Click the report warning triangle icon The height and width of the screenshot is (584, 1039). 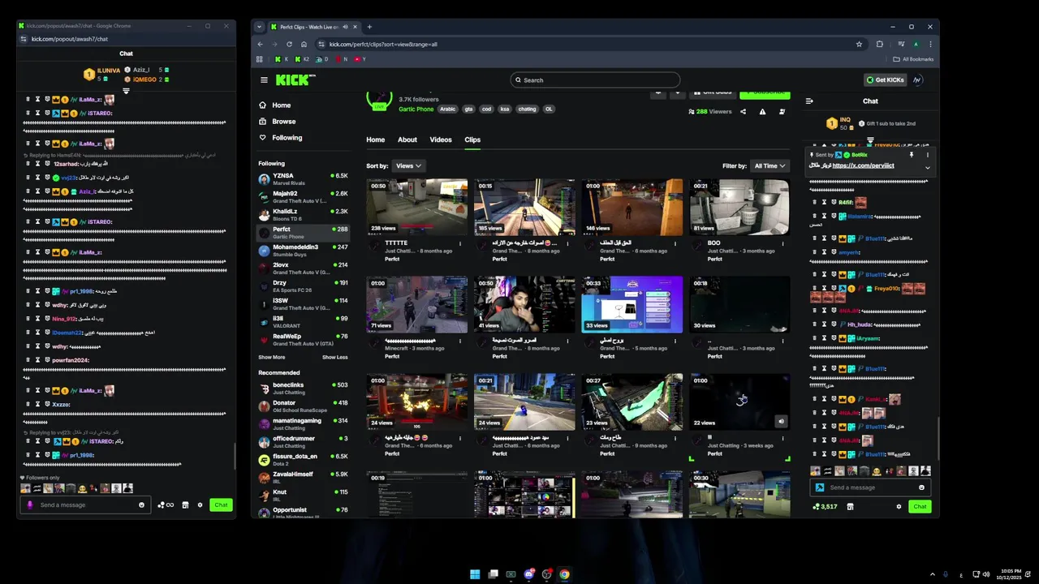(762, 112)
